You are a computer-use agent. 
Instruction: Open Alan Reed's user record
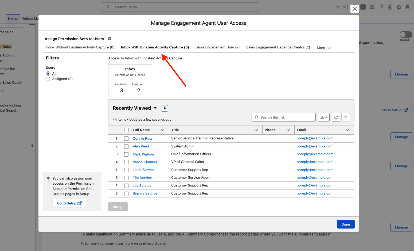point(141,146)
